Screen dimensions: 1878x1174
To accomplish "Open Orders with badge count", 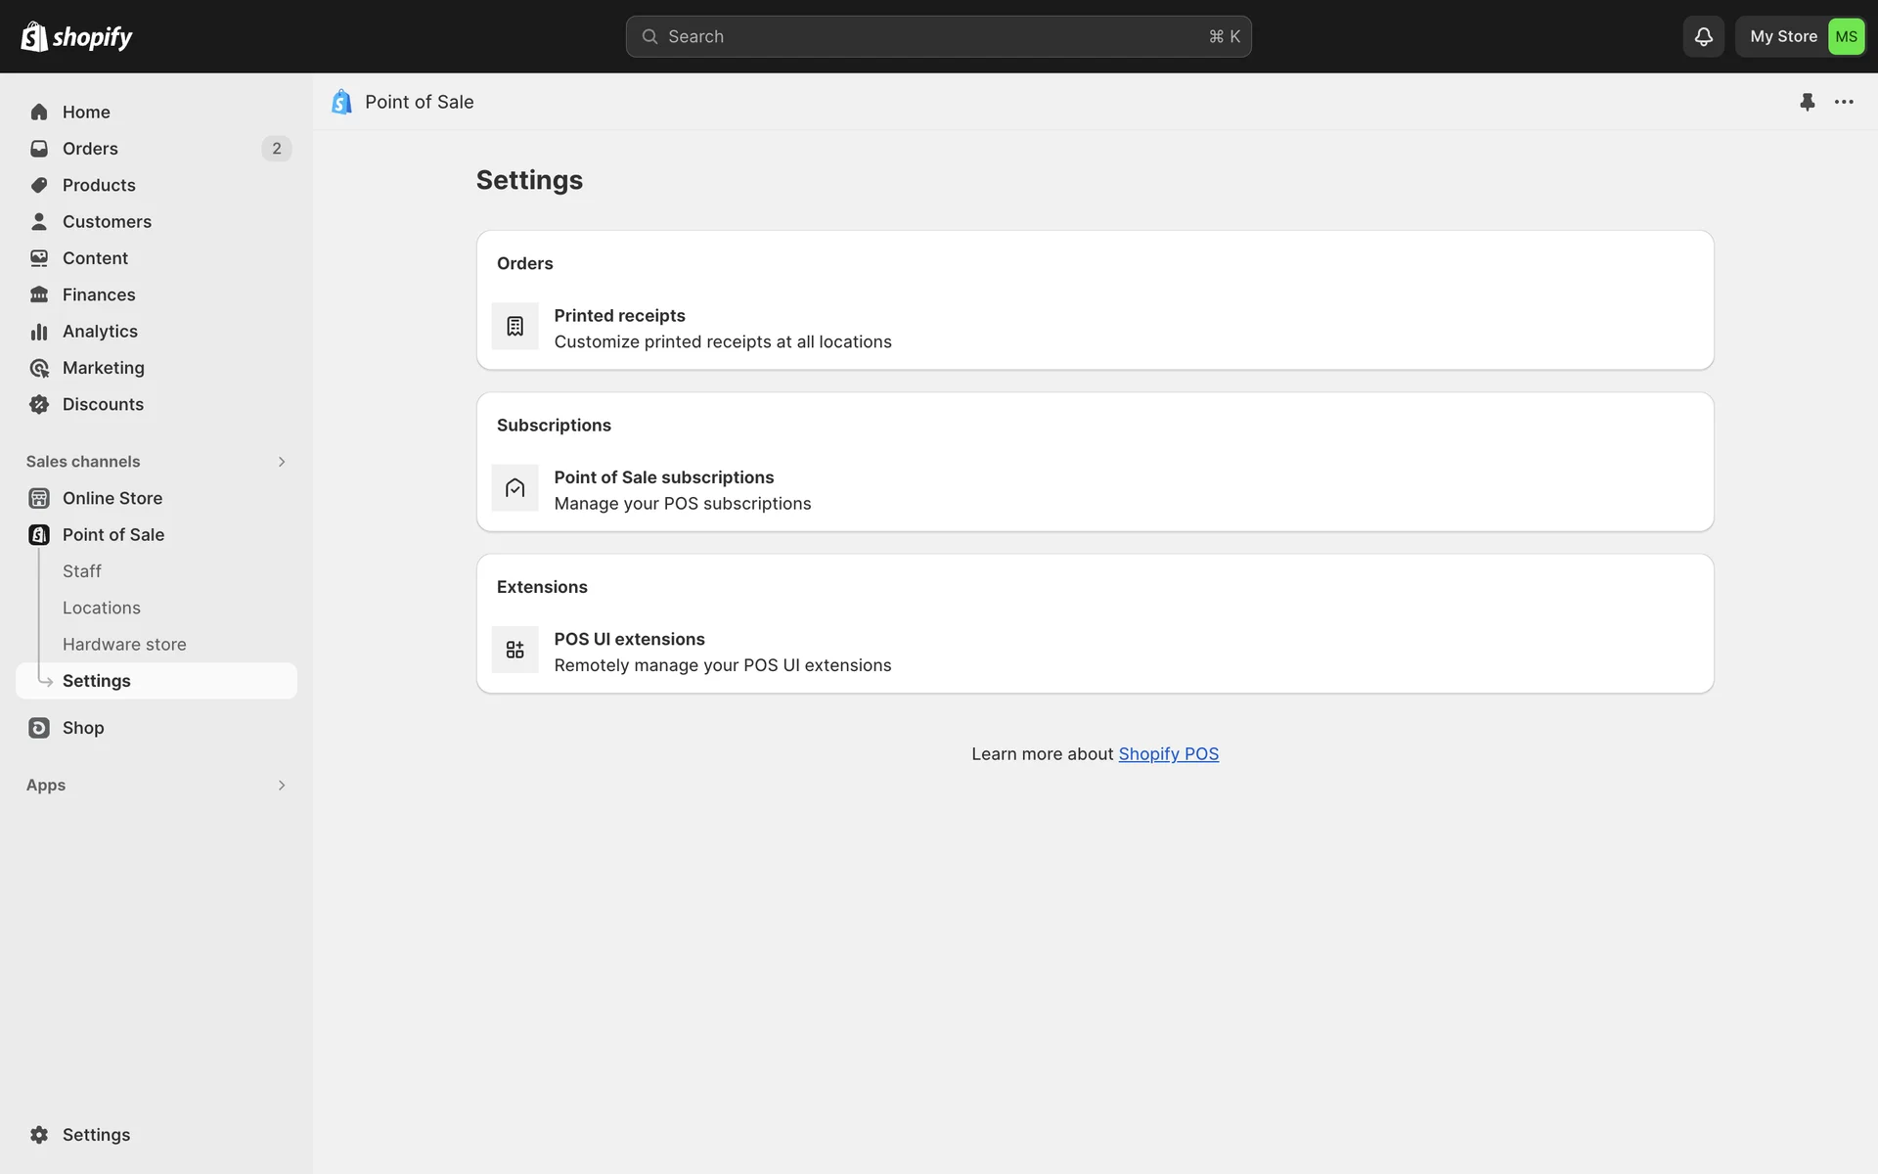I will [90, 149].
